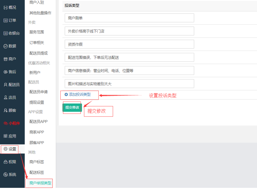Open 其他批量操作 submenu item
The width and height of the screenshot is (257, 189).
tap(40, 13)
